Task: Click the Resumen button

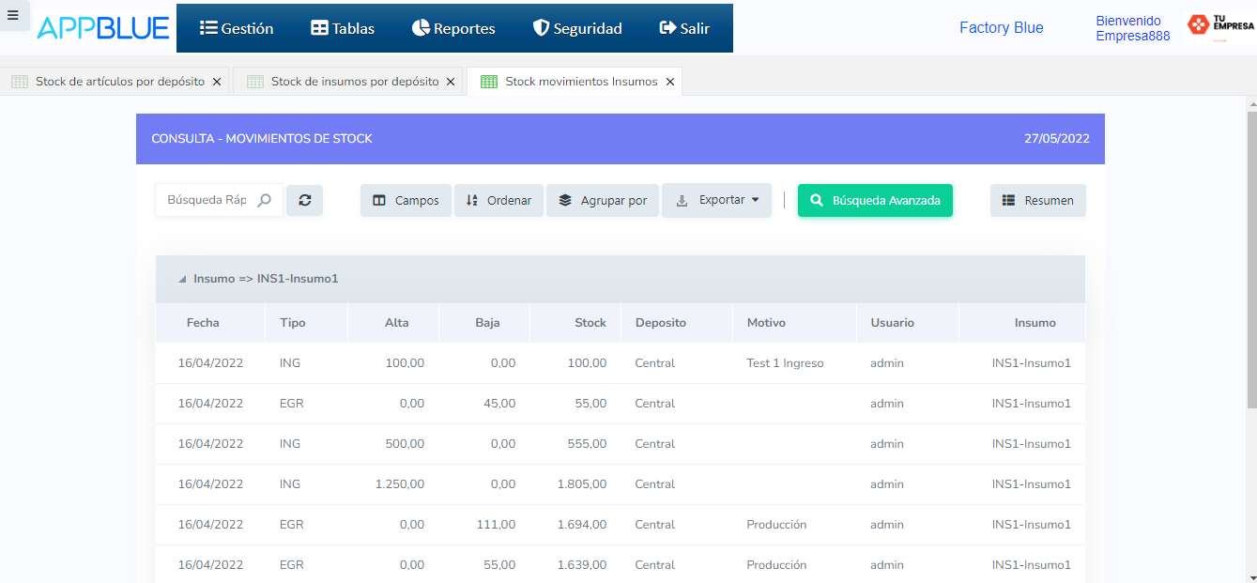Action: click(1037, 200)
